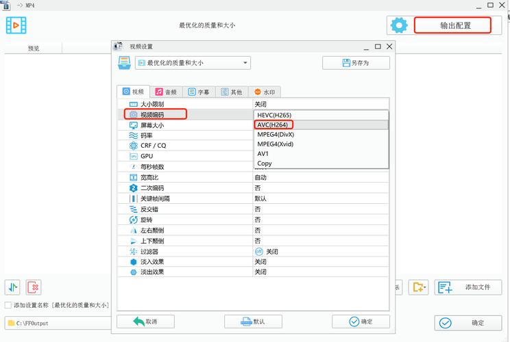
Task: Click 取消 in the 视频设置 dialog
Action: 145,321
